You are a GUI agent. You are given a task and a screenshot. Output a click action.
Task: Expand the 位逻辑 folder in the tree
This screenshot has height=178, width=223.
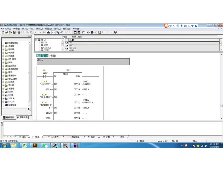coord(3,46)
